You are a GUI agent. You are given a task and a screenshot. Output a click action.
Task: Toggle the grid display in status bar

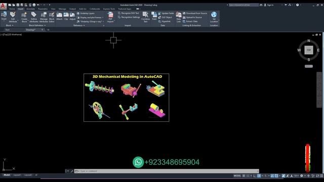(x=244, y=176)
